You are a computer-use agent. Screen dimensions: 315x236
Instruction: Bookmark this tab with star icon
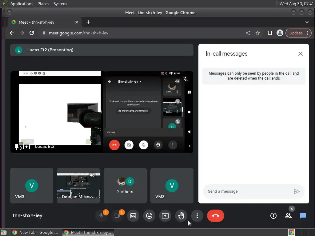coord(258,33)
